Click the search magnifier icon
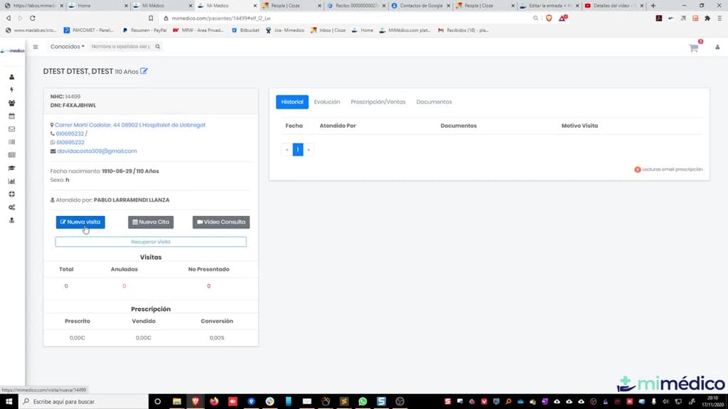The image size is (728, 409). (x=157, y=47)
